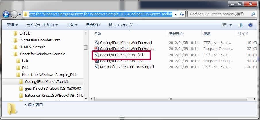Close the Explorer window

pos(251,3)
